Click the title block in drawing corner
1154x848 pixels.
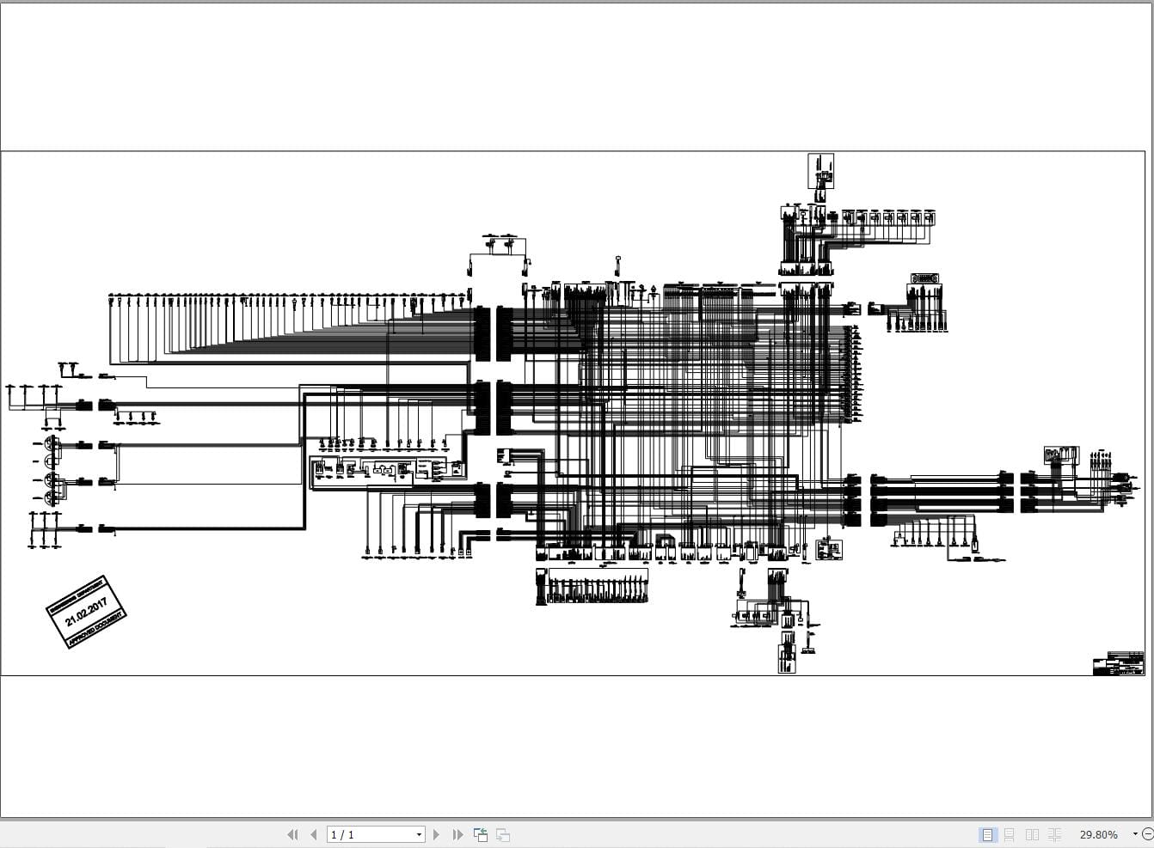click(1119, 663)
